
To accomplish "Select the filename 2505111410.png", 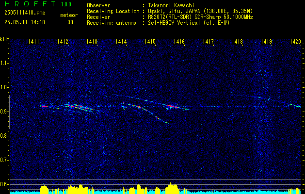I will (x=25, y=13).
